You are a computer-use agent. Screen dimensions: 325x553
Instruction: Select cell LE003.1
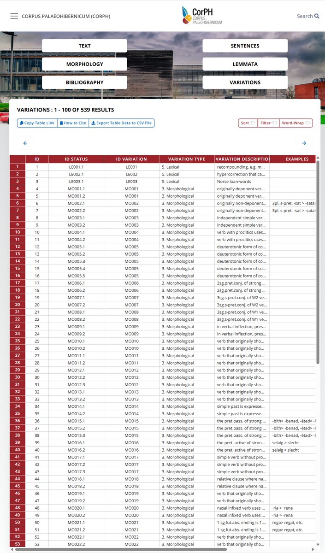click(76, 182)
